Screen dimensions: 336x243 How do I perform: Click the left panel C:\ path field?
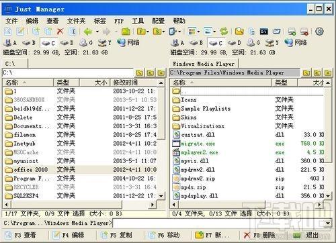pyautogui.click(x=68, y=72)
